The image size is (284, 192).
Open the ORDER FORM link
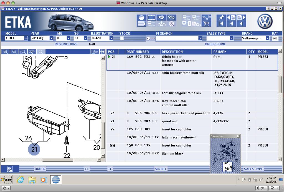[215, 44]
